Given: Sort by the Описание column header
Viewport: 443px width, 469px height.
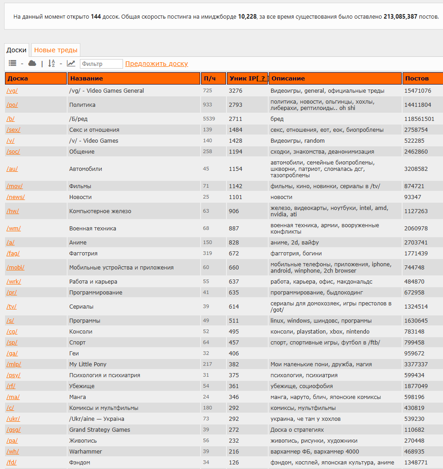Looking at the screenshot, I should coord(335,78).
